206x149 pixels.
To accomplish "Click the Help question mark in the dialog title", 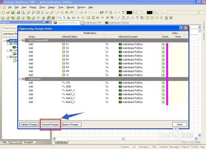I will click(x=181, y=28).
